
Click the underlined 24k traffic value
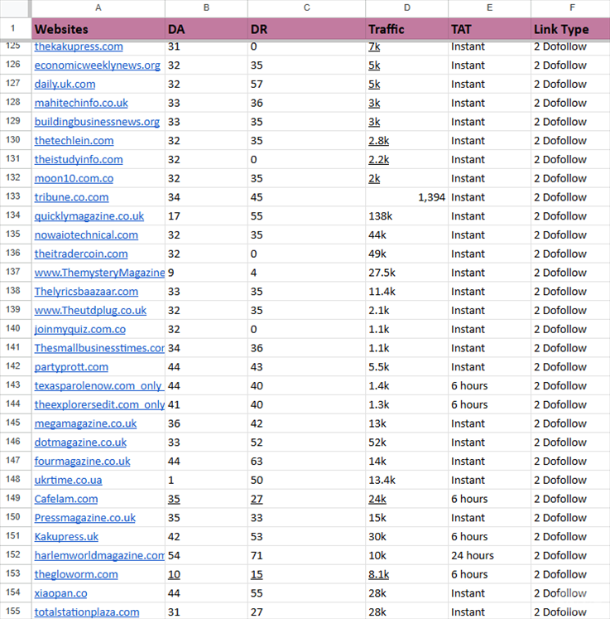377,499
